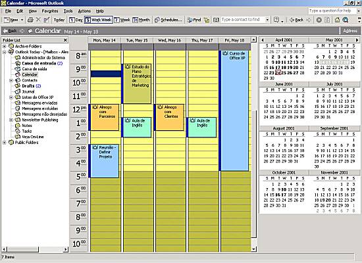This screenshot has height=263, width=362.
Task: Switch to Day view
Action: pos(76,20)
